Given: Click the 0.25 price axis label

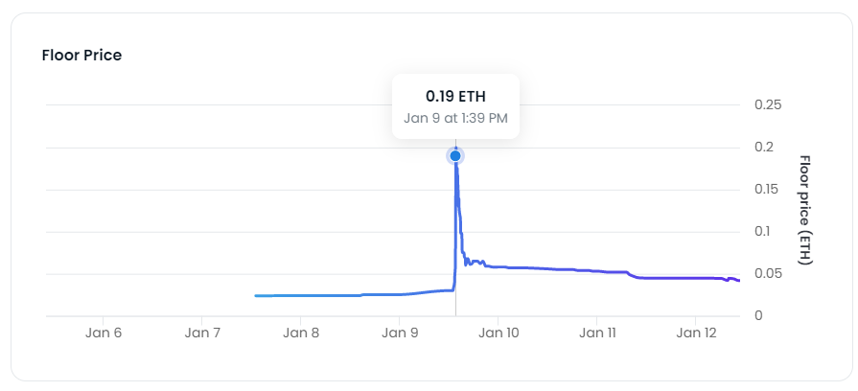Looking at the screenshot, I should click(769, 104).
